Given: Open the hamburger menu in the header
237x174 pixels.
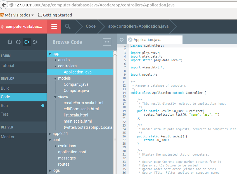Looking at the screenshot, I should [x=54, y=27].
